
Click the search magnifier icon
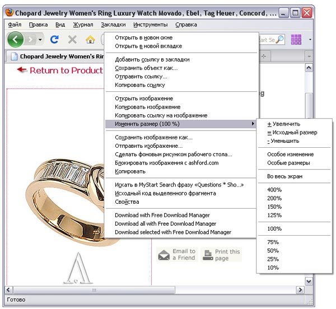click(279, 39)
